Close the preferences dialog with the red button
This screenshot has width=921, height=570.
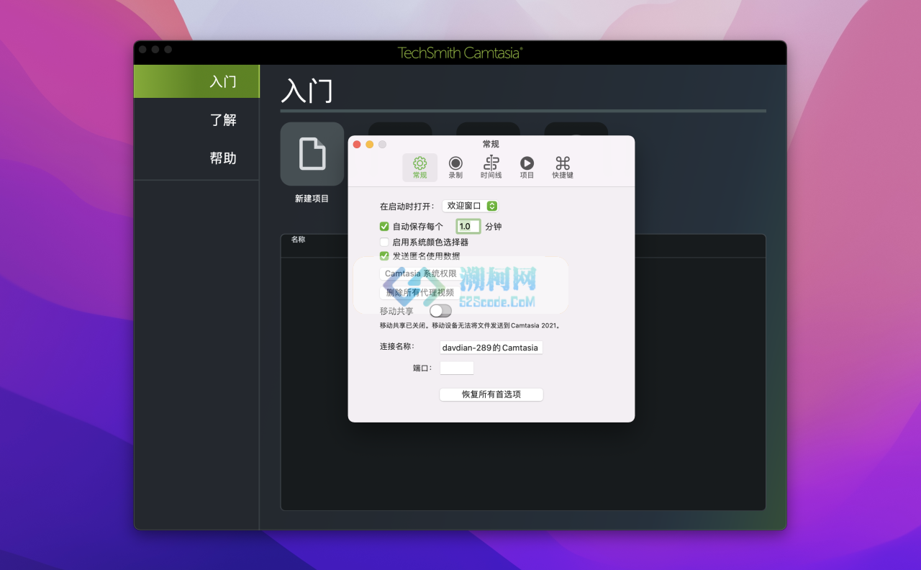click(x=357, y=145)
